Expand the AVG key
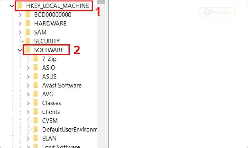This screenshot has width=248, height=148. pyautogui.click(x=28, y=94)
